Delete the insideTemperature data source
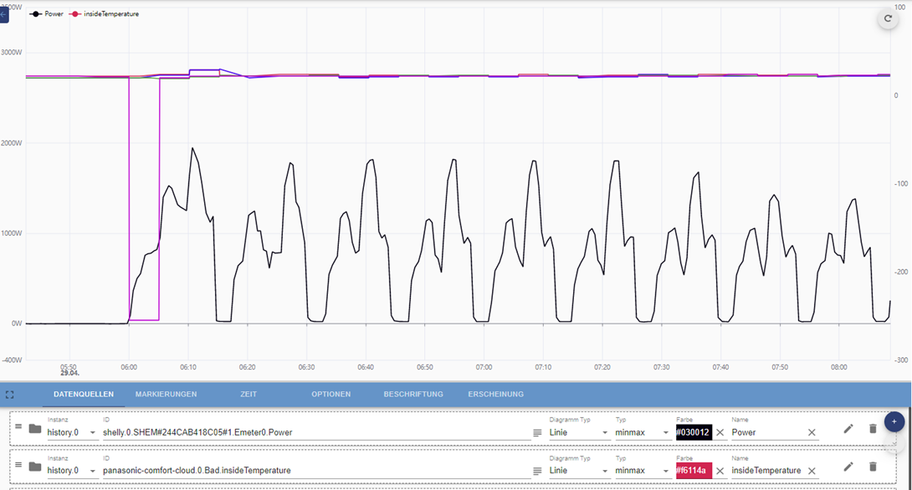Viewport: 912px width, 490px height. 873,467
